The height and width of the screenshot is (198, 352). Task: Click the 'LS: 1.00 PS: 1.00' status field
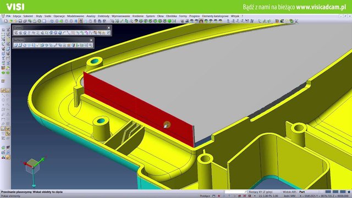pyautogui.click(x=268, y=196)
